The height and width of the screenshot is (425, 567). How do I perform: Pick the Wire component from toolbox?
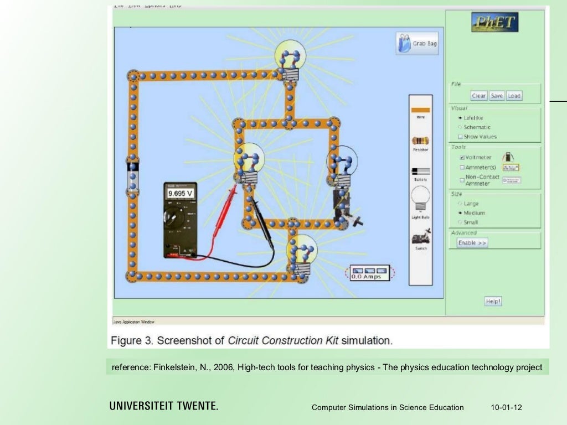pyautogui.click(x=421, y=110)
